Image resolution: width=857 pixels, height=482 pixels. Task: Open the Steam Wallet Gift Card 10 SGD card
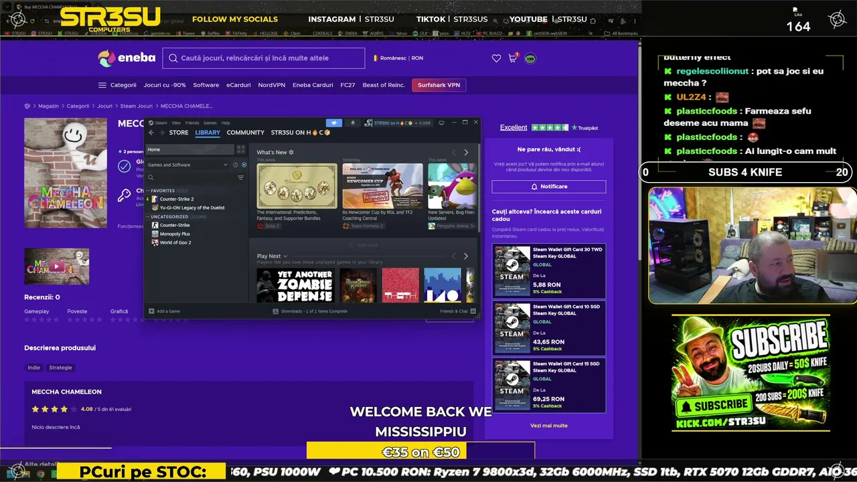pos(549,328)
